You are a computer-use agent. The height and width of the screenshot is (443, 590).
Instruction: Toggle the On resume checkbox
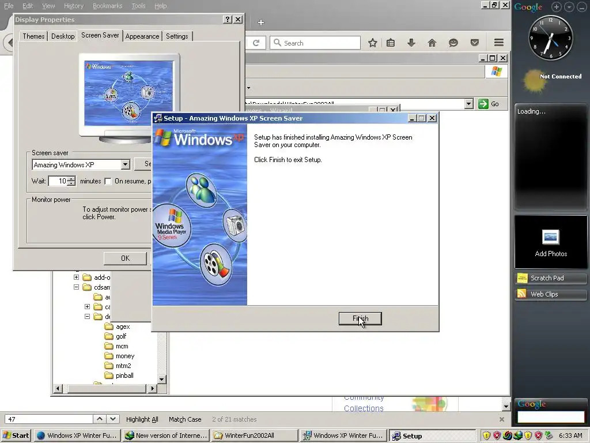108,181
